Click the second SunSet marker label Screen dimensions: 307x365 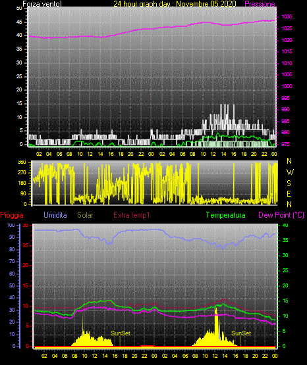pos(241,333)
